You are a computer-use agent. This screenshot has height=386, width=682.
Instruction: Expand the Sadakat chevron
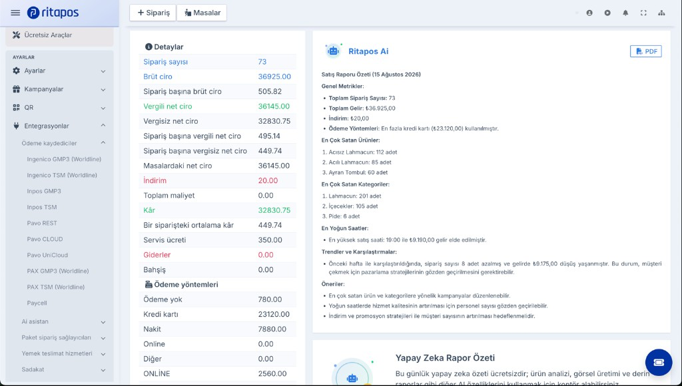tap(103, 370)
